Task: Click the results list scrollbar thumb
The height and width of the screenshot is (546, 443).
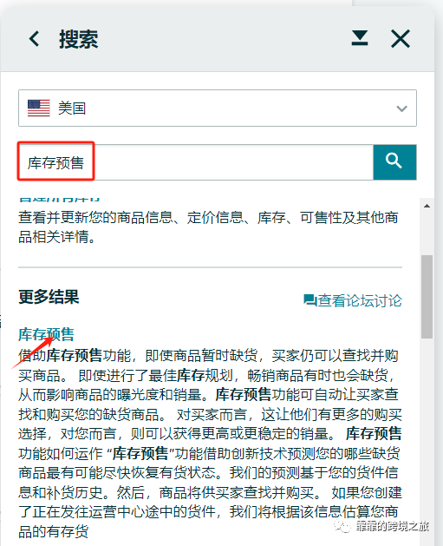Action: click(x=427, y=297)
